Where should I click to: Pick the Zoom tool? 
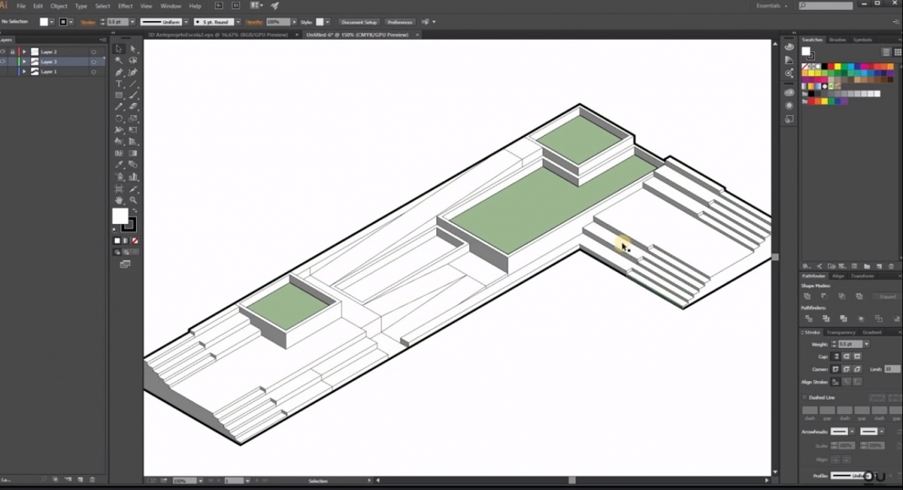[133, 199]
